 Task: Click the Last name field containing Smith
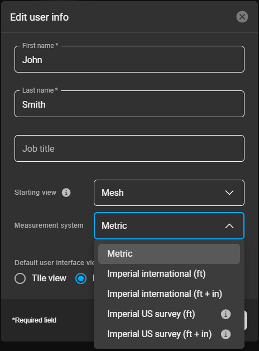129,104
